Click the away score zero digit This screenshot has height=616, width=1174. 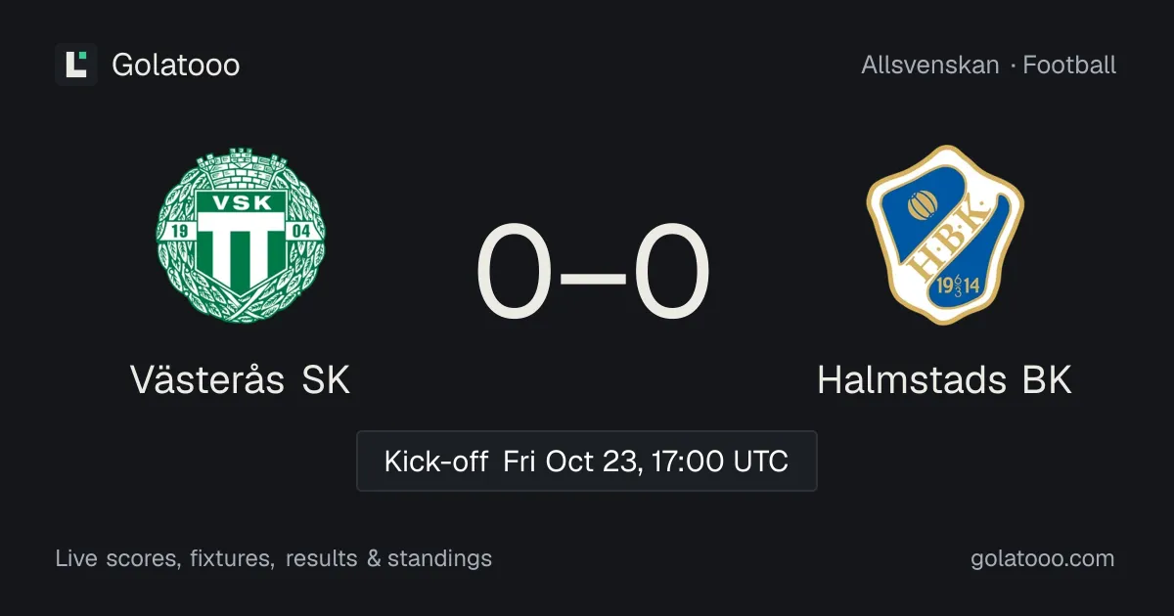[671, 273]
